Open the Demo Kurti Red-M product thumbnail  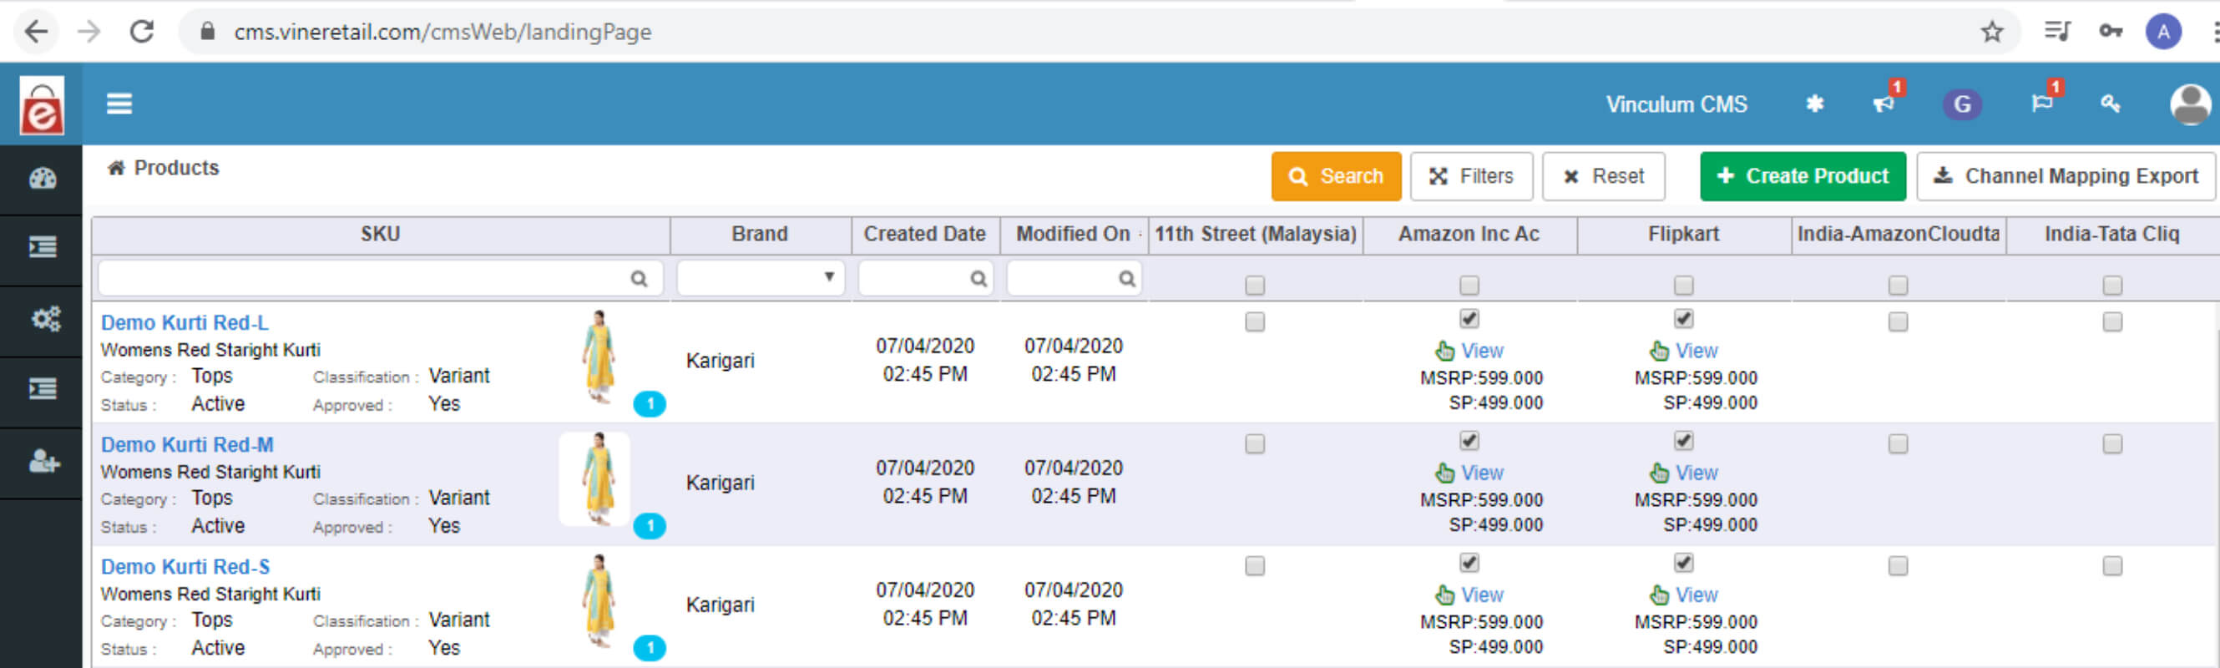[x=596, y=478]
